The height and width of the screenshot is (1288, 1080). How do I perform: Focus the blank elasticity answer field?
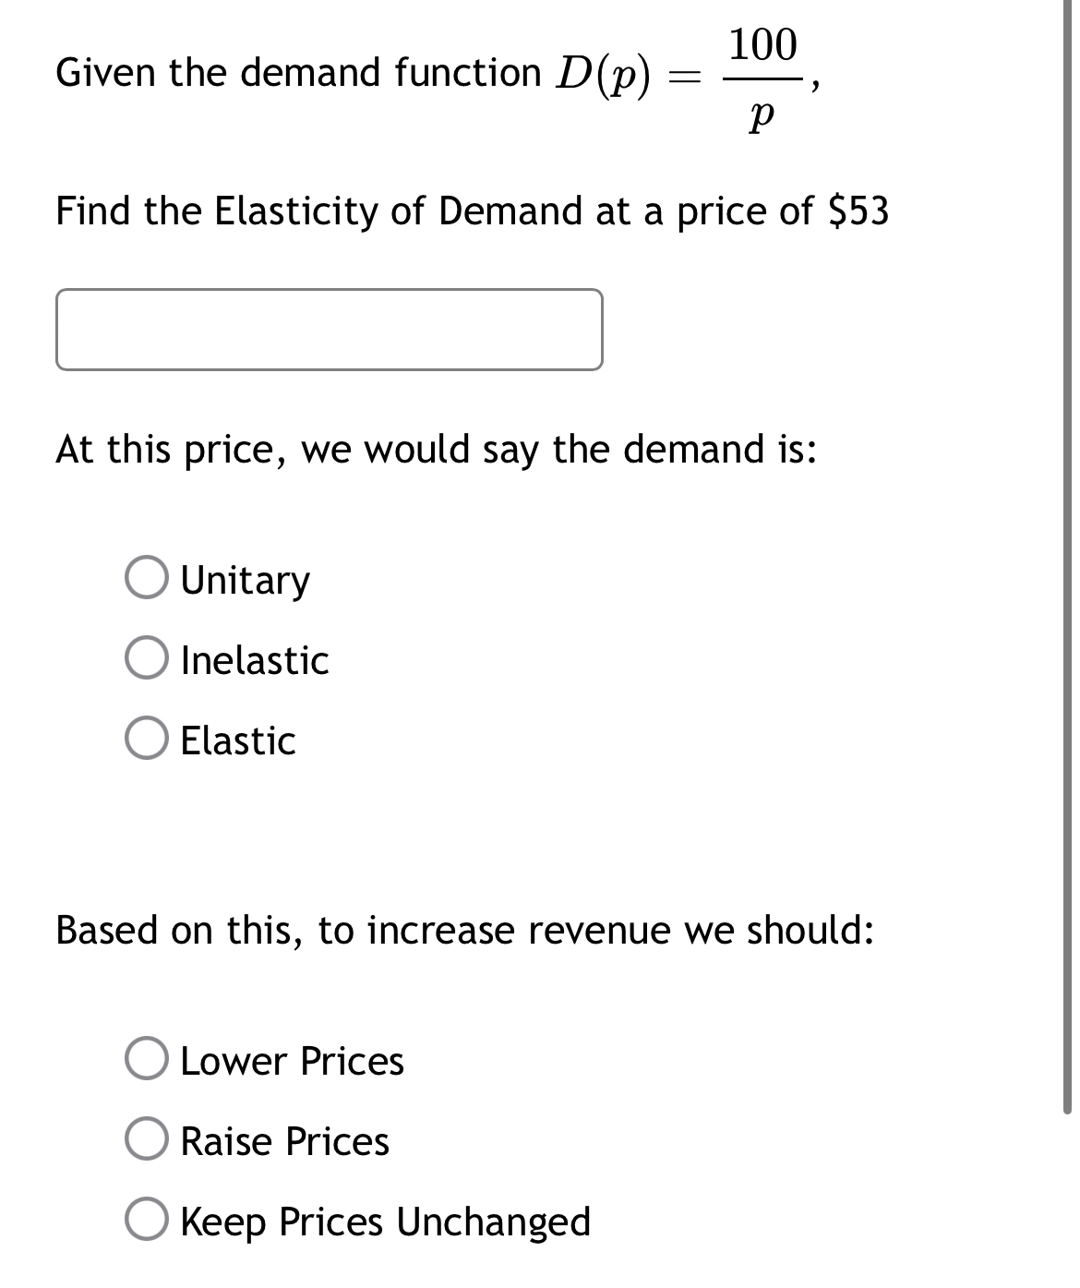329,330
